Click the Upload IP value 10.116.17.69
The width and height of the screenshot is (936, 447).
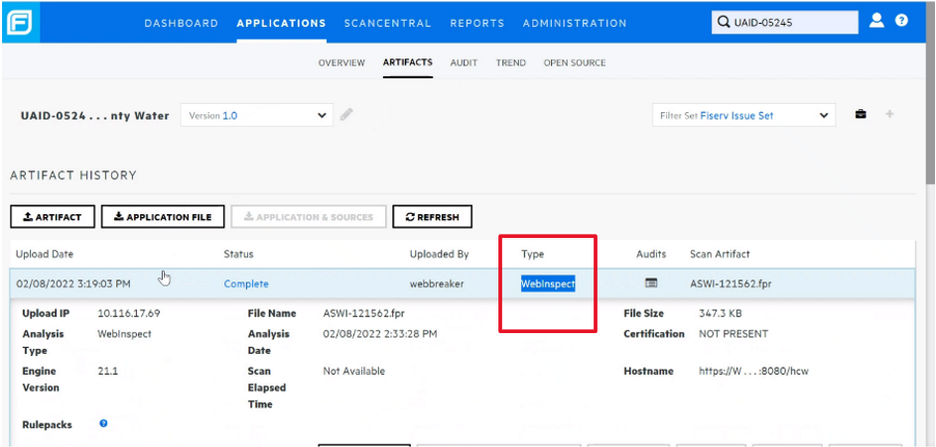coord(129,313)
